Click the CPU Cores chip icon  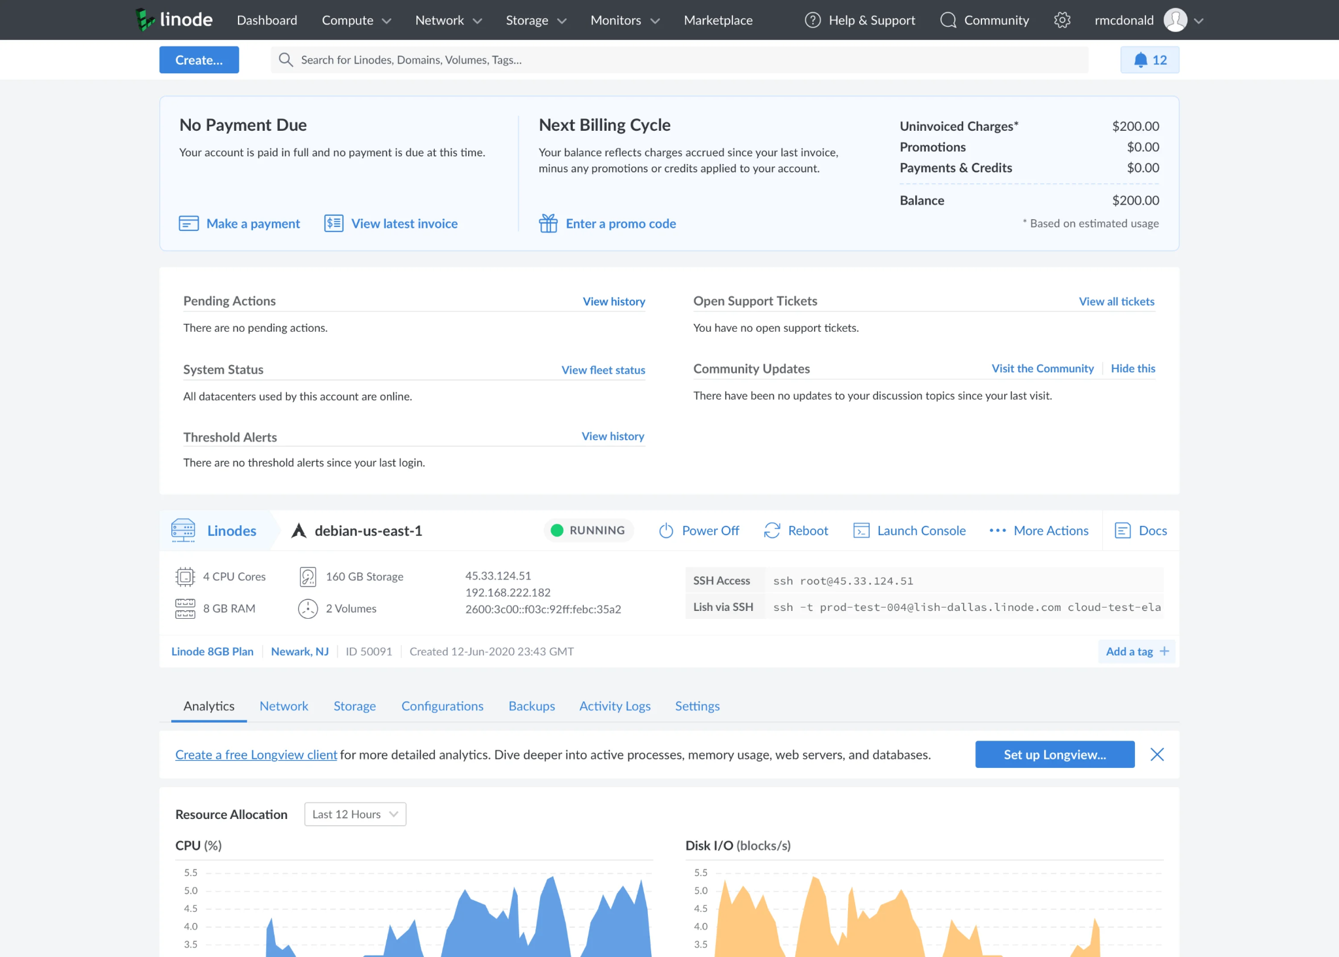pos(185,577)
